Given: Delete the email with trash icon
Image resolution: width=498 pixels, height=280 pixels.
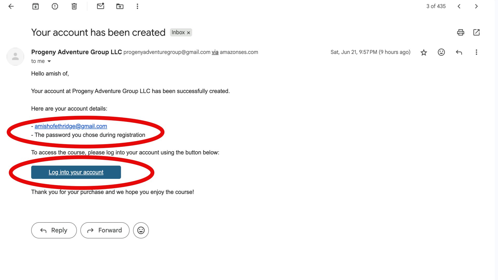Looking at the screenshot, I should (x=74, y=6).
